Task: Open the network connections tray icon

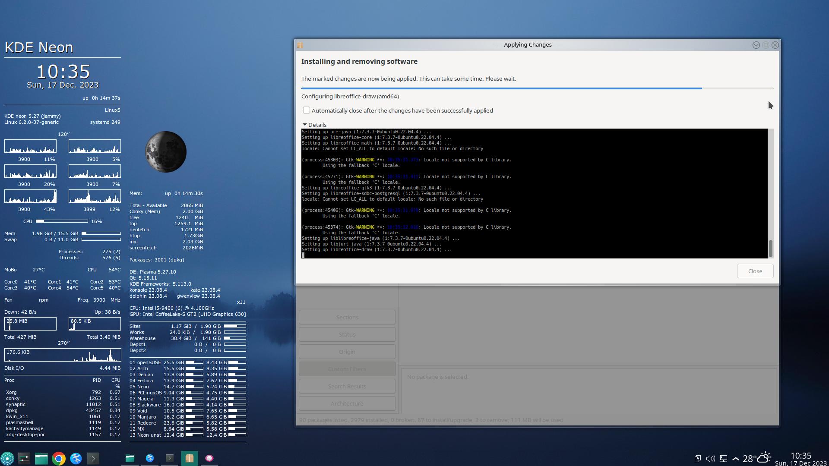Action: pyautogui.click(x=724, y=459)
